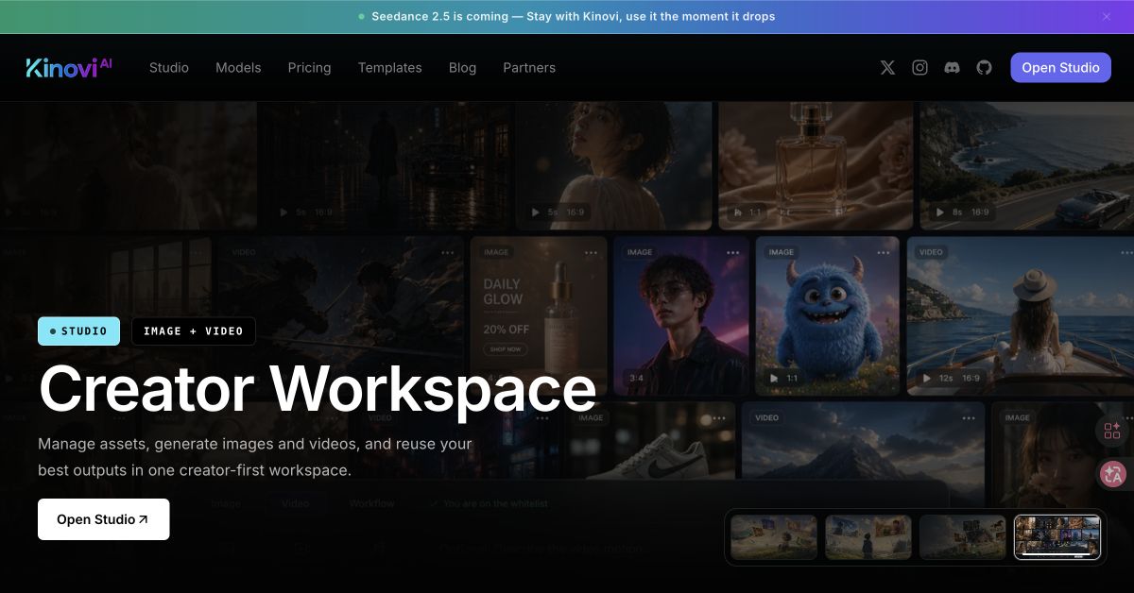Viewport: 1134px width, 593px height.
Task: Open the Models nav item
Action: 238,68
